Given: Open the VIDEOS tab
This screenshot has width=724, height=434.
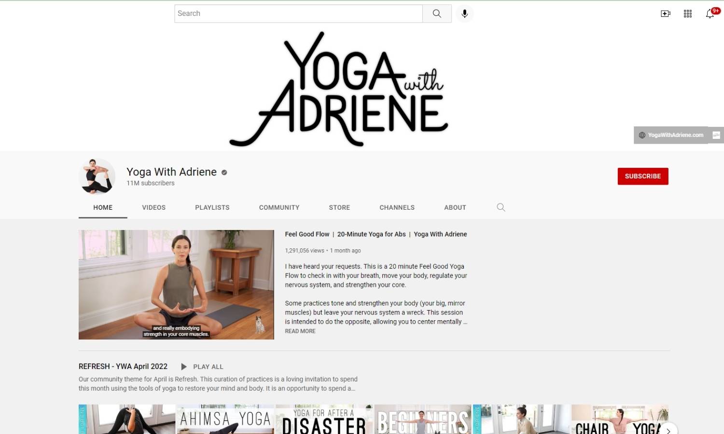Looking at the screenshot, I should pos(154,207).
